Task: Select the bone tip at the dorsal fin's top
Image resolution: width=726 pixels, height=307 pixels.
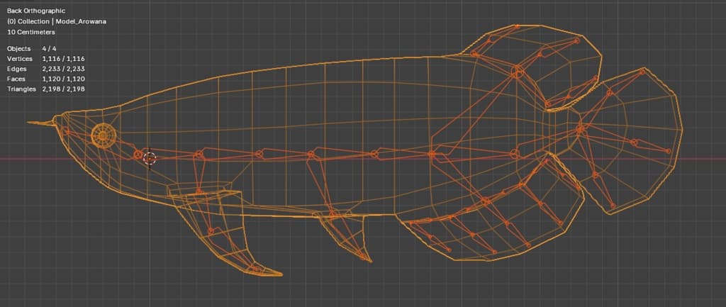Action: pyautogui.click(x=577, y=40)
